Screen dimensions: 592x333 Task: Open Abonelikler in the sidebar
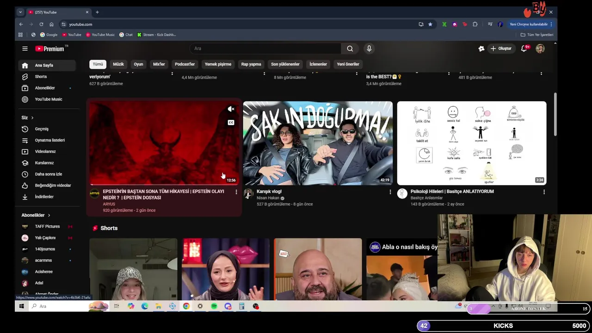46,88
